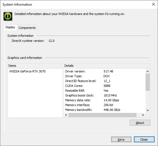
Task: Click the DirectX runtime version: label
Action: tap(28, 41)
